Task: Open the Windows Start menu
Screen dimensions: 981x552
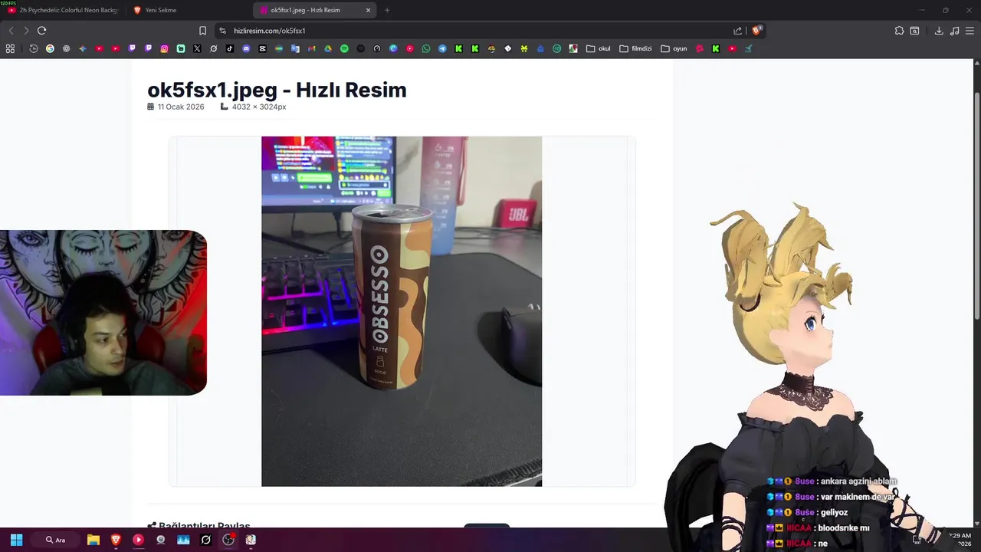Action: coord(17,540)
